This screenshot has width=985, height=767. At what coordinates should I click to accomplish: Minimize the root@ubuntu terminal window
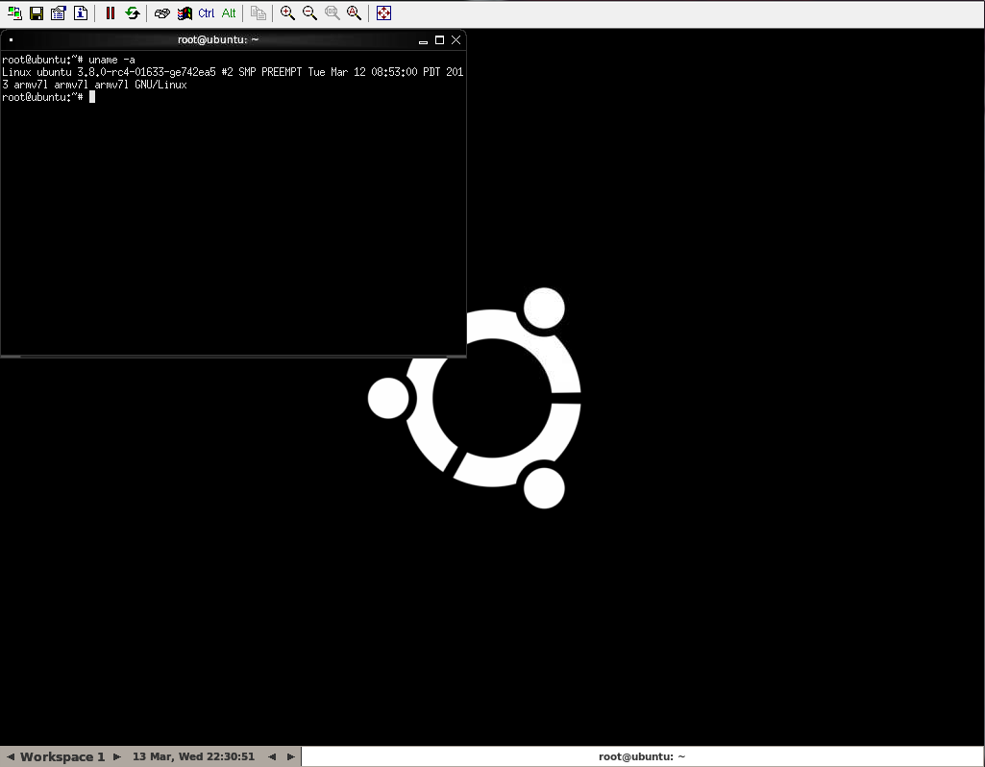tap(424, 40)
